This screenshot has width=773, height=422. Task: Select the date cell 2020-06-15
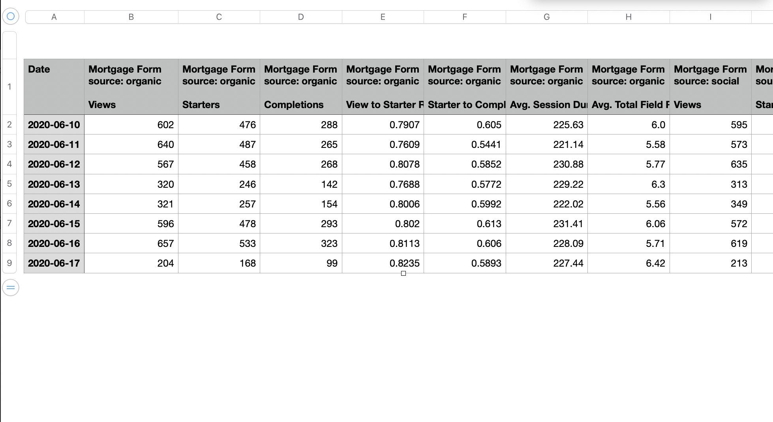tap(54, 224)
